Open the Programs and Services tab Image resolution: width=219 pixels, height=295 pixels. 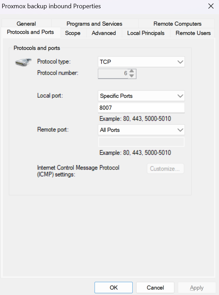pyautogui.click(x=94, y=24)
